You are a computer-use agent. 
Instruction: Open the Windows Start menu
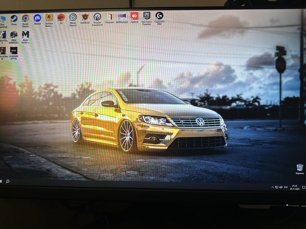[1, 181]
